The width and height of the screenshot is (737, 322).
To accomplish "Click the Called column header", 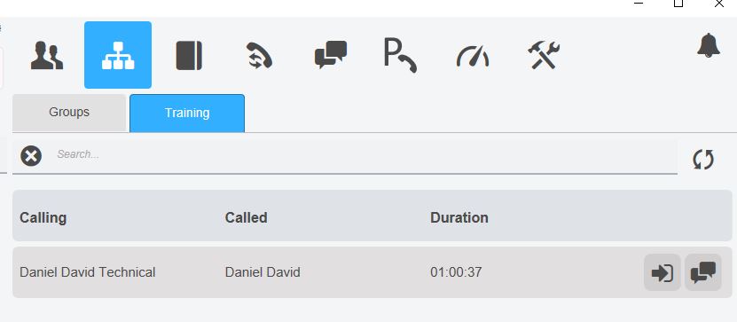I will click(x=247, y=217).
